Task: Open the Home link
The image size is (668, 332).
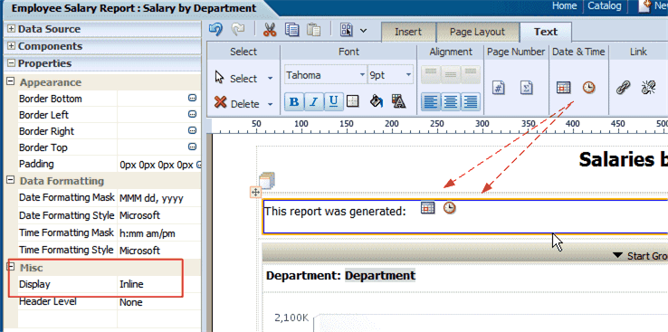Action: [x=565, y=6]
